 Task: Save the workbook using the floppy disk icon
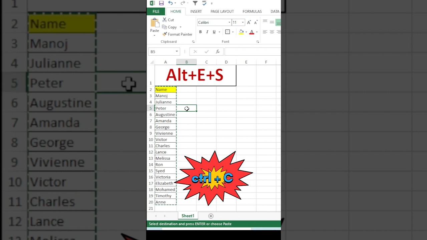pyautogui.click(x=161, y=3)
